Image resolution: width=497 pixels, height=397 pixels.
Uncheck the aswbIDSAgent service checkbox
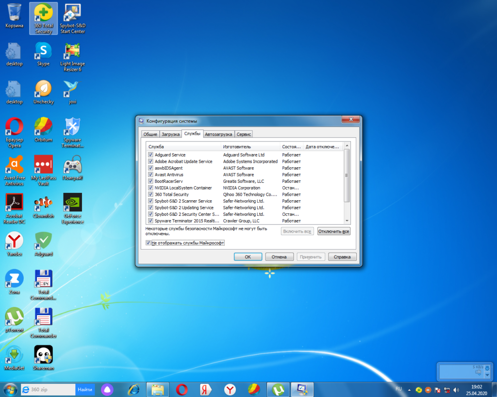click(150, 168)
